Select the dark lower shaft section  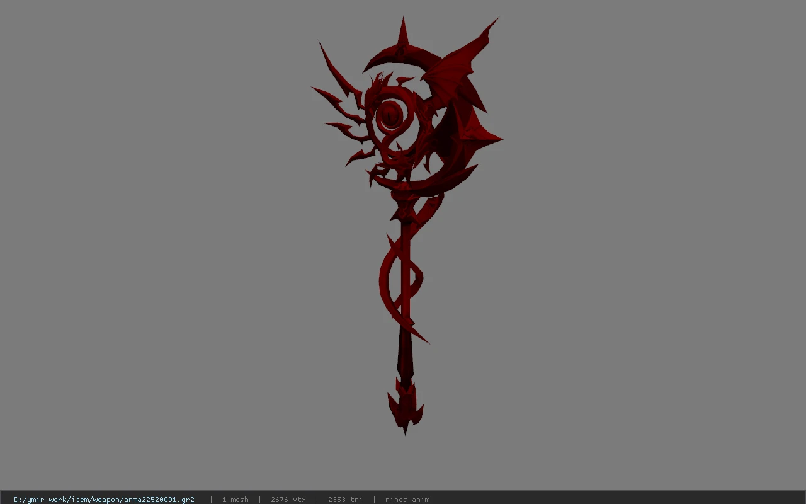coord(405,356)
